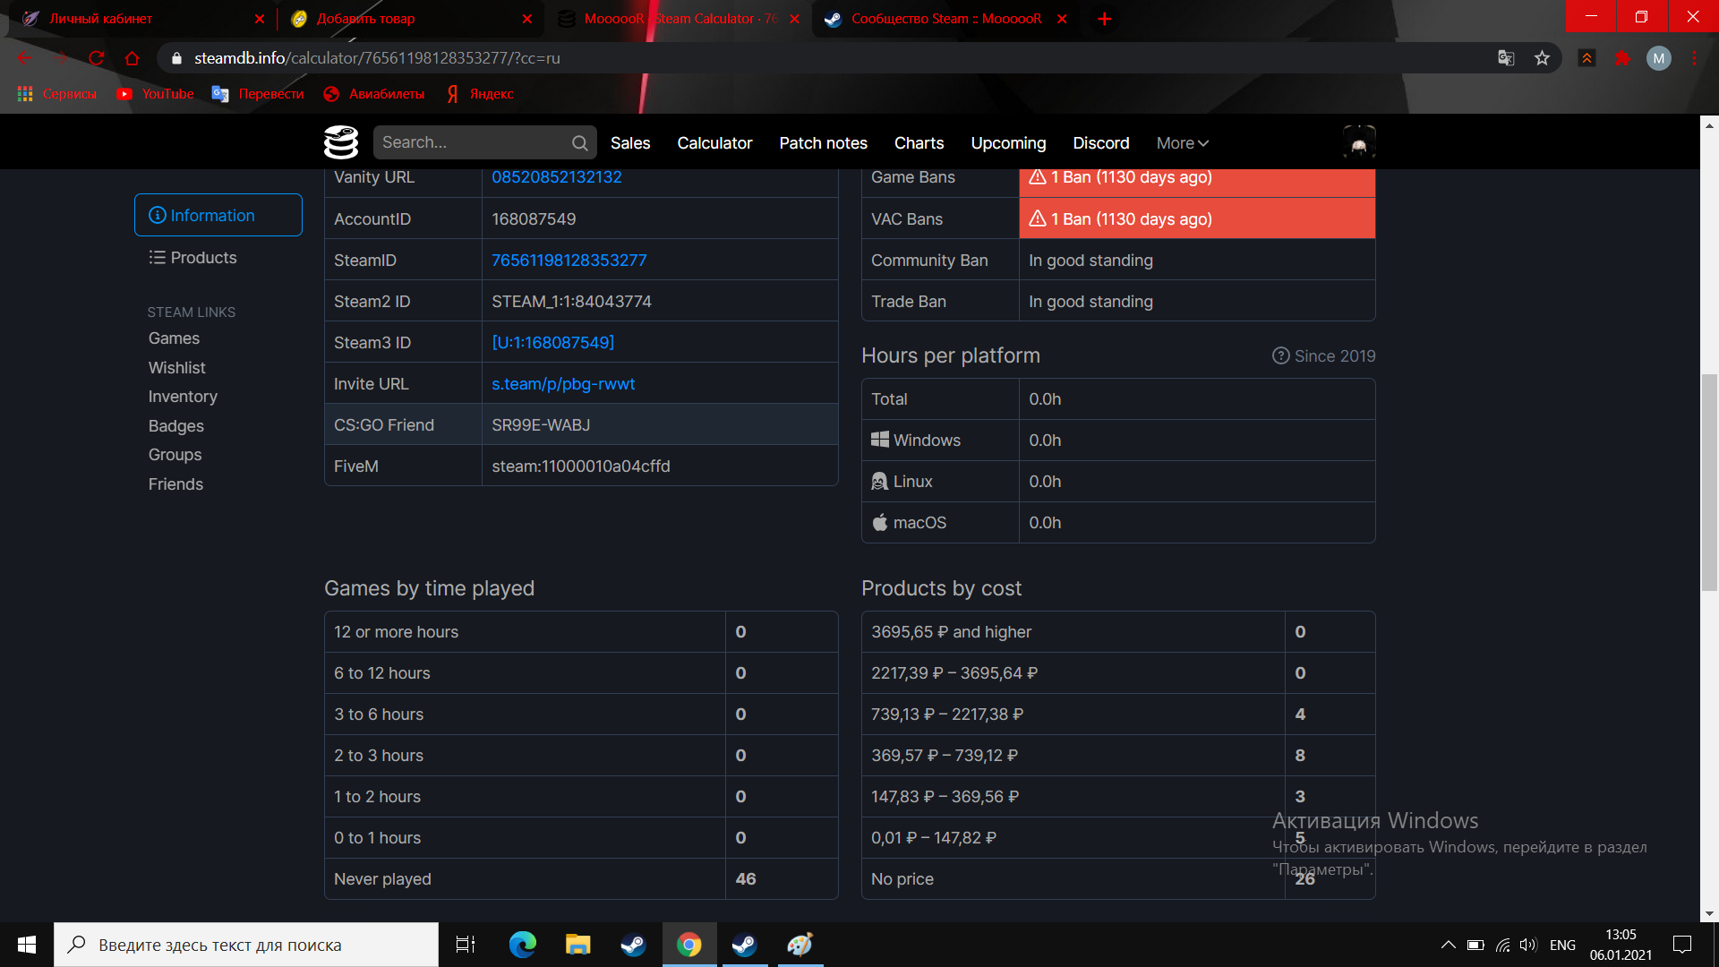Viewport: 1719px width, 967px height.
Task: Click the Chrome profile M avatar
Action: [1658, 58]
